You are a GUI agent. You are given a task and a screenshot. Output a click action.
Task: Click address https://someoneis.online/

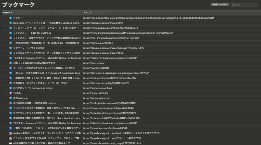(98, 88)
